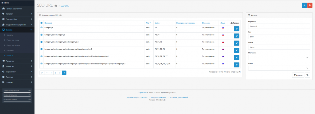Focus the Keyword filter input field

[279, 26]
